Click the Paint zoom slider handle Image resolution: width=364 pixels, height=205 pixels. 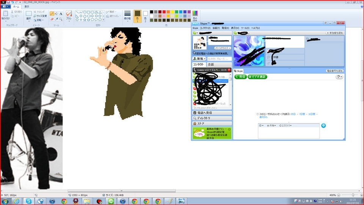(x=353, y=195)
